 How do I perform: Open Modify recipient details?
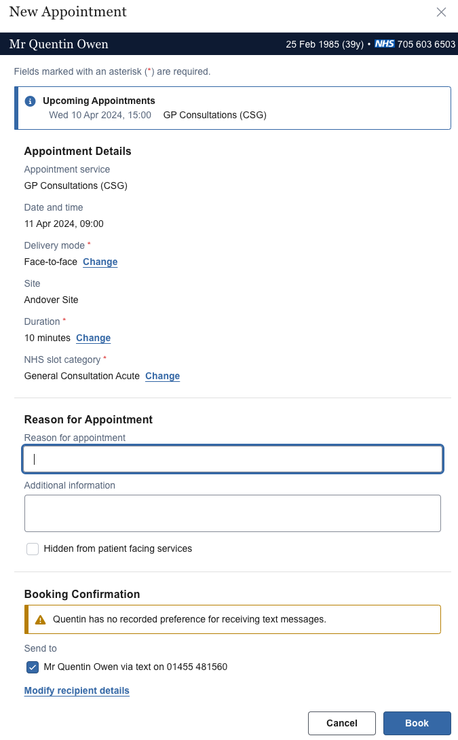pyautogui.click(x=77, y=691)
